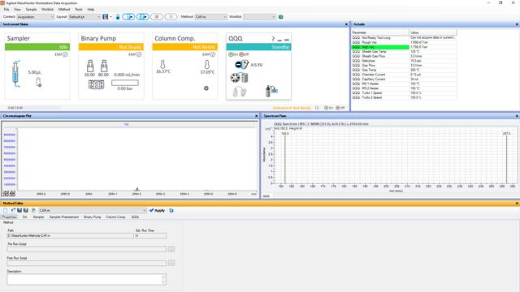
Task: Select the highlighted QQQ High Vac row
Action: [x=404, y=47]
